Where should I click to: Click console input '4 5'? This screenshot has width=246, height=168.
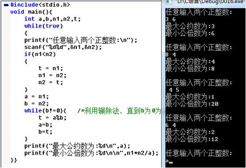[x=174, y=90]
